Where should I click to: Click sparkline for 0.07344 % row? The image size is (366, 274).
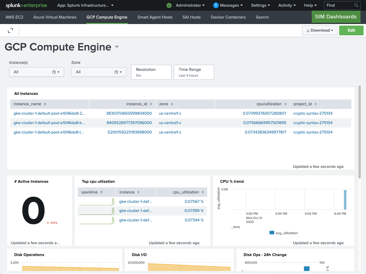click(x=97, y=220)
